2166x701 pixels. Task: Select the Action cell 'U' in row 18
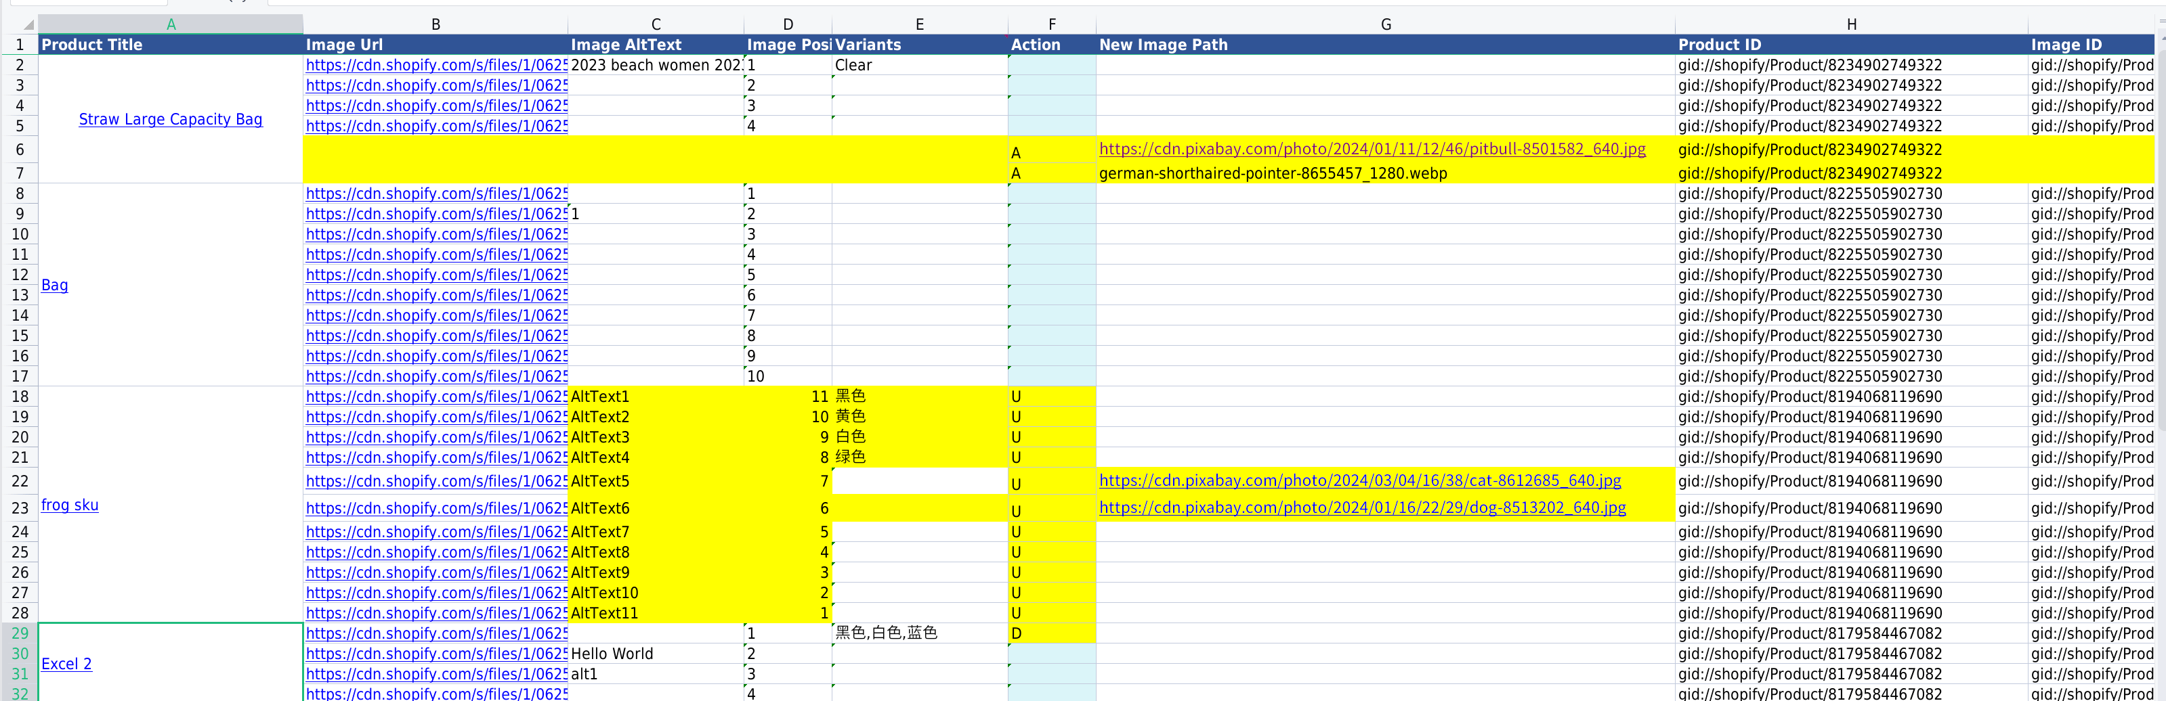coord(1052,397)
